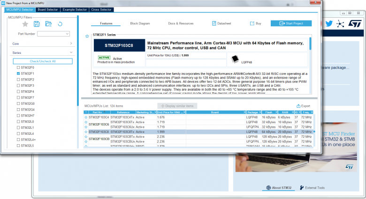The height and width of the screenshot is (199, 366).
Task: Toggle the STM32L4+ series checkbox
Action: pos(18,140)
